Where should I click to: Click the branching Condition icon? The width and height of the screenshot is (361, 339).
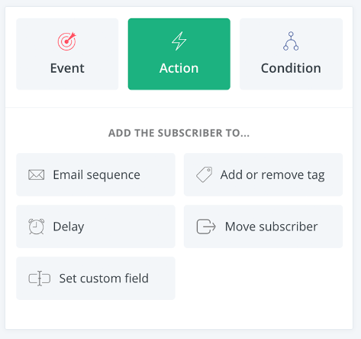click(291, 41)
